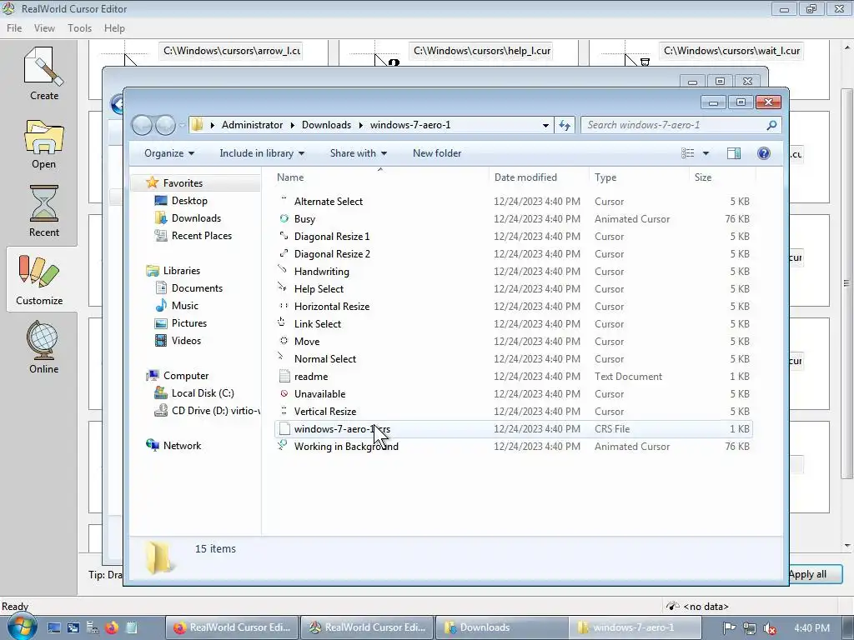854x640 pixels.
Task: Click the Open folder icon in the sidebar
Action: (43, 137)
